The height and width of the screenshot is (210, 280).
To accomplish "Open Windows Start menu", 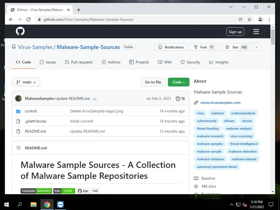I will (x=7, y=205).
